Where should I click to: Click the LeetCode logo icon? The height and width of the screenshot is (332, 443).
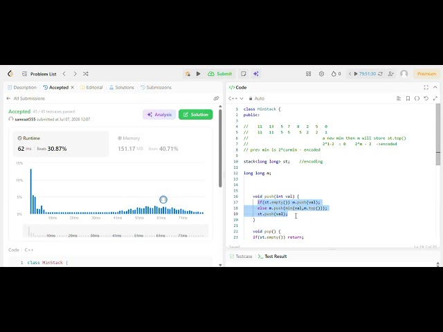(x=10, y=74)
